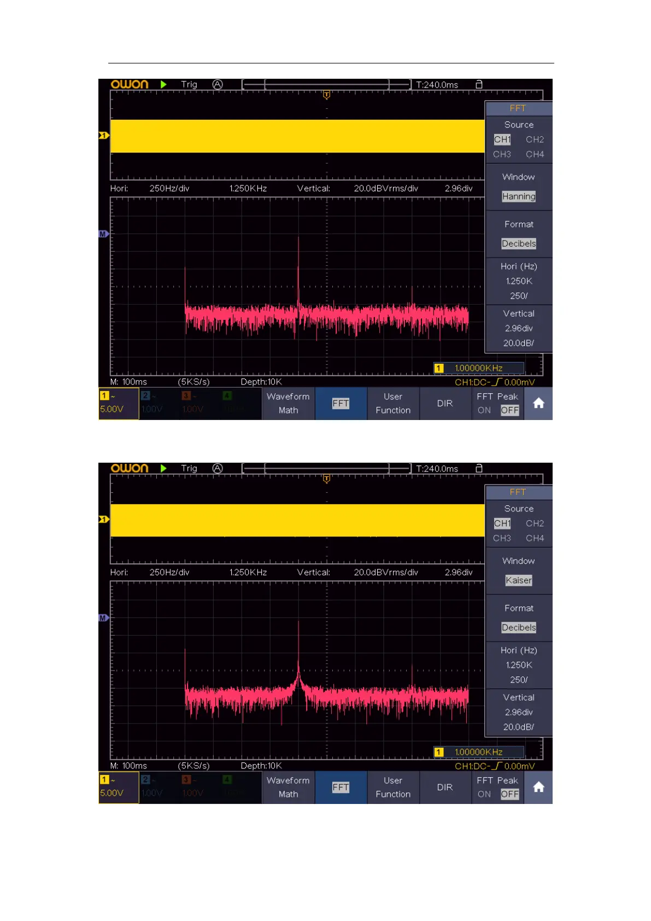
Task: Click rising edge trigger symbol, Kaiser screen
Action: point(496,766)
